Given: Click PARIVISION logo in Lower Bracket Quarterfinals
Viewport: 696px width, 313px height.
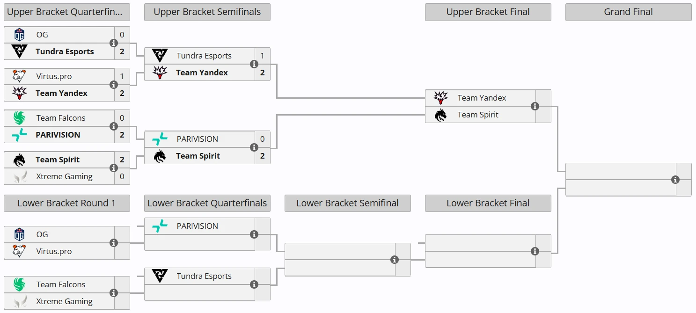Looking at the screenshot, I should click(160, 226).
